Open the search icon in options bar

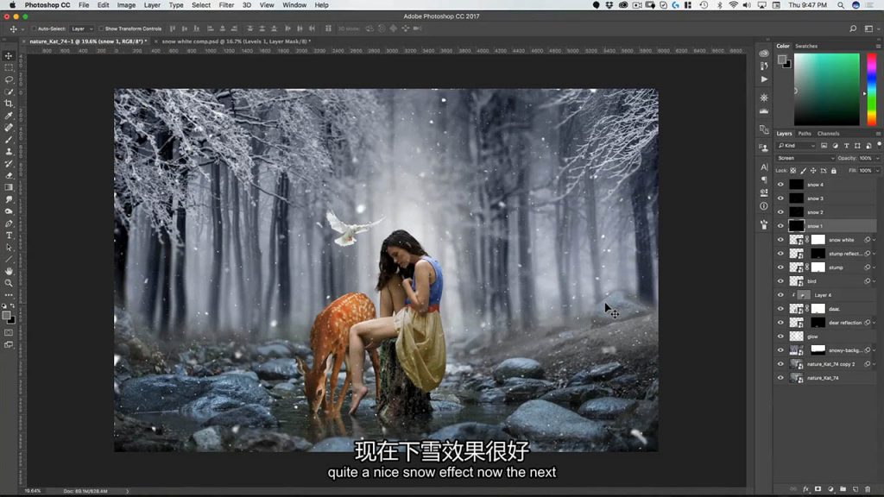click(853, 28)
